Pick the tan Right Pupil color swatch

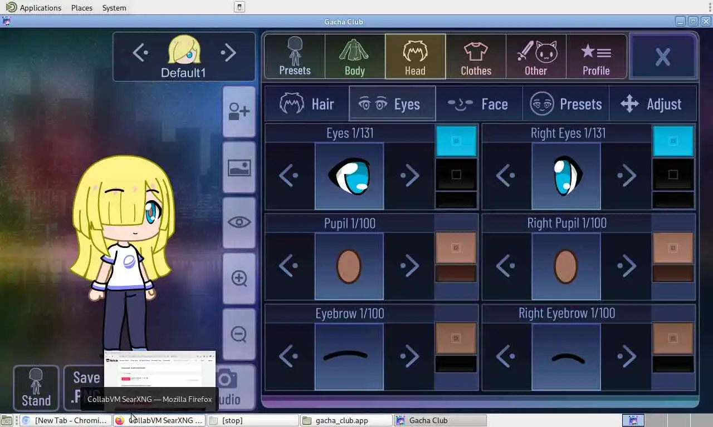click(673, 247)
